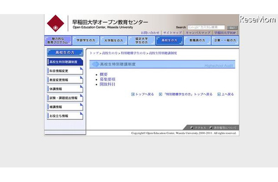Open the アクセス footer link
The image size is (278, 182).
200,128
